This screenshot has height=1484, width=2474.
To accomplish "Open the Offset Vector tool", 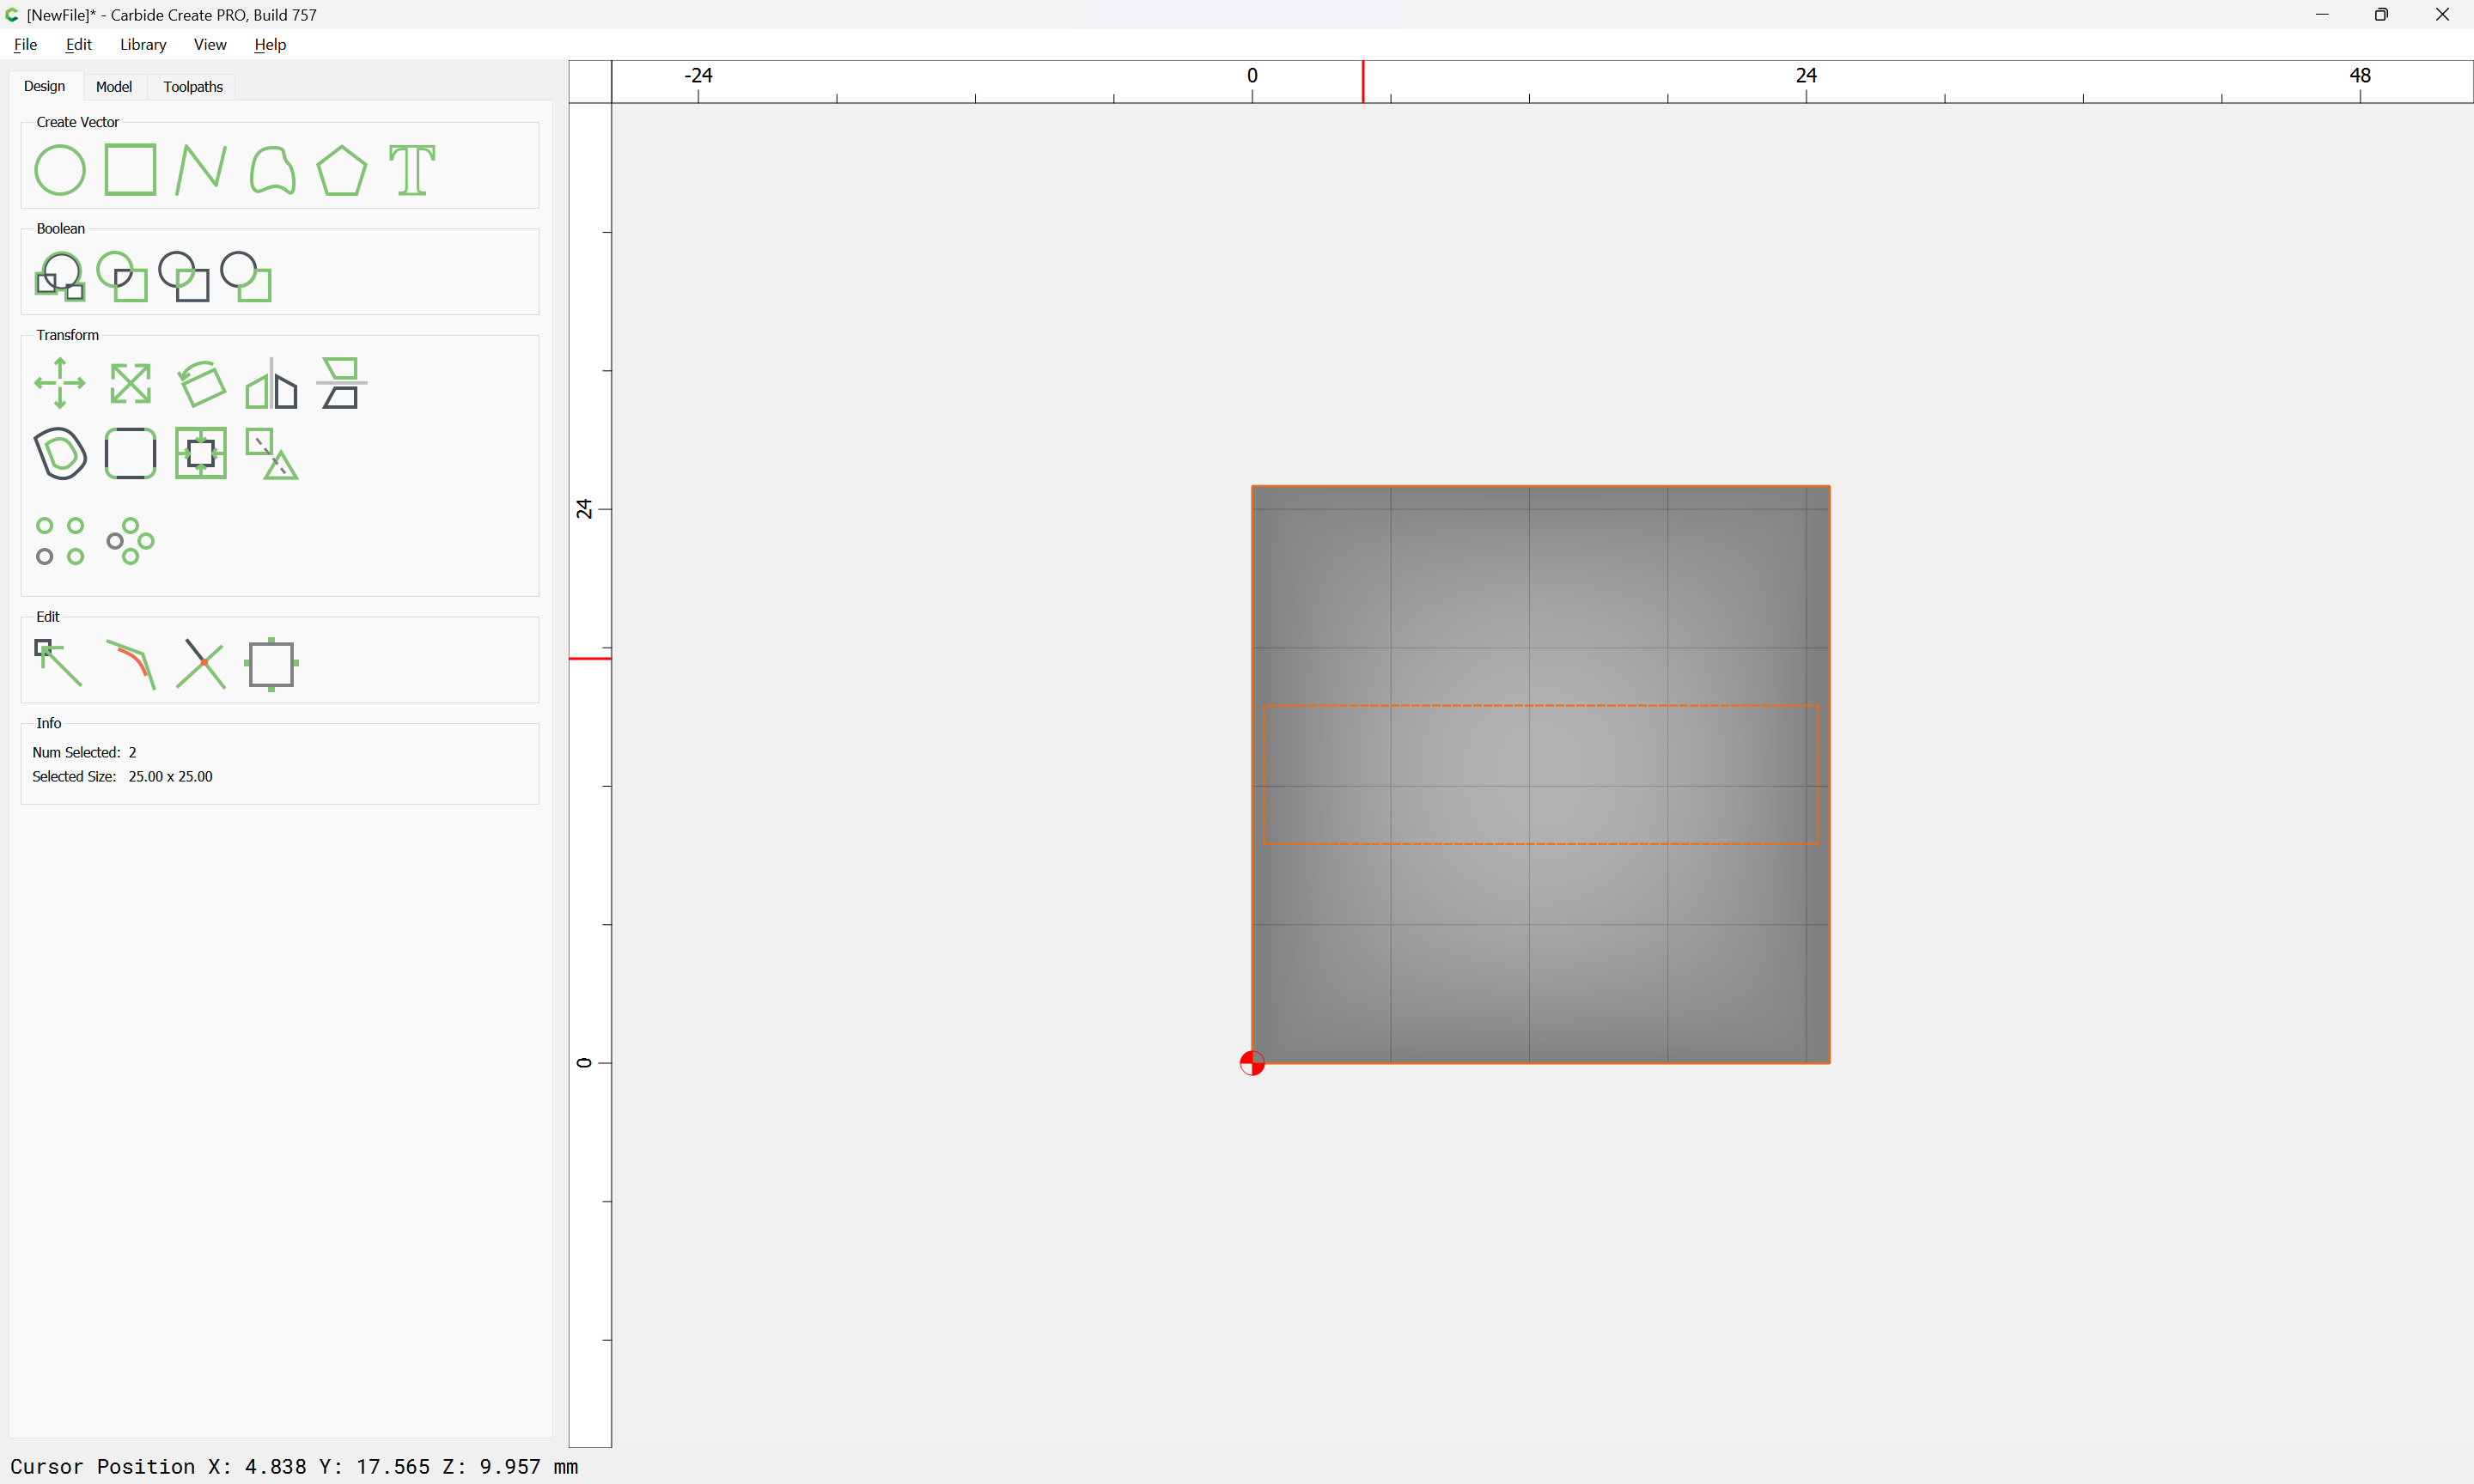I will point(60,454).
